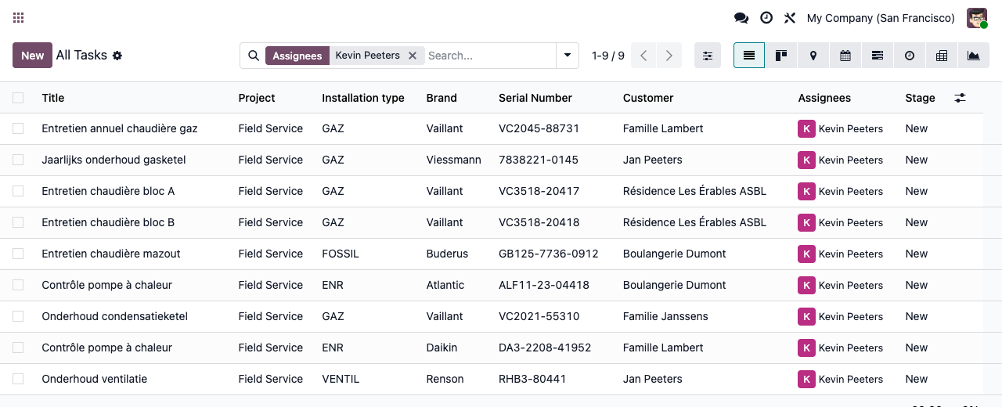Sort the list by Serial Number column
This screenshot has width=1002, height=407.
coord(535,98)
